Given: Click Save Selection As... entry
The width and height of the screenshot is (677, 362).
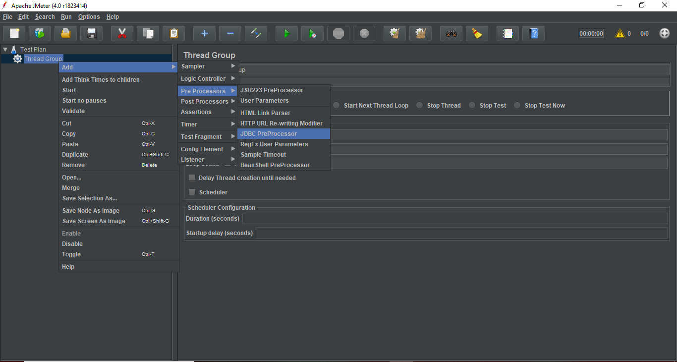Looking at the screenshot, I should point(90,198).
